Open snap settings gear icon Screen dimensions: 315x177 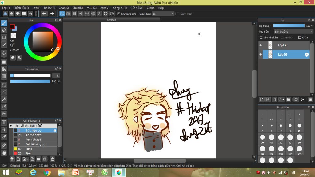112,14
